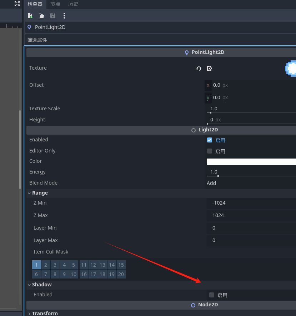Toggle Item Cull Mask layer 10
The height and width of the screenshot is (316, 296).
click(x=74, y=274)
